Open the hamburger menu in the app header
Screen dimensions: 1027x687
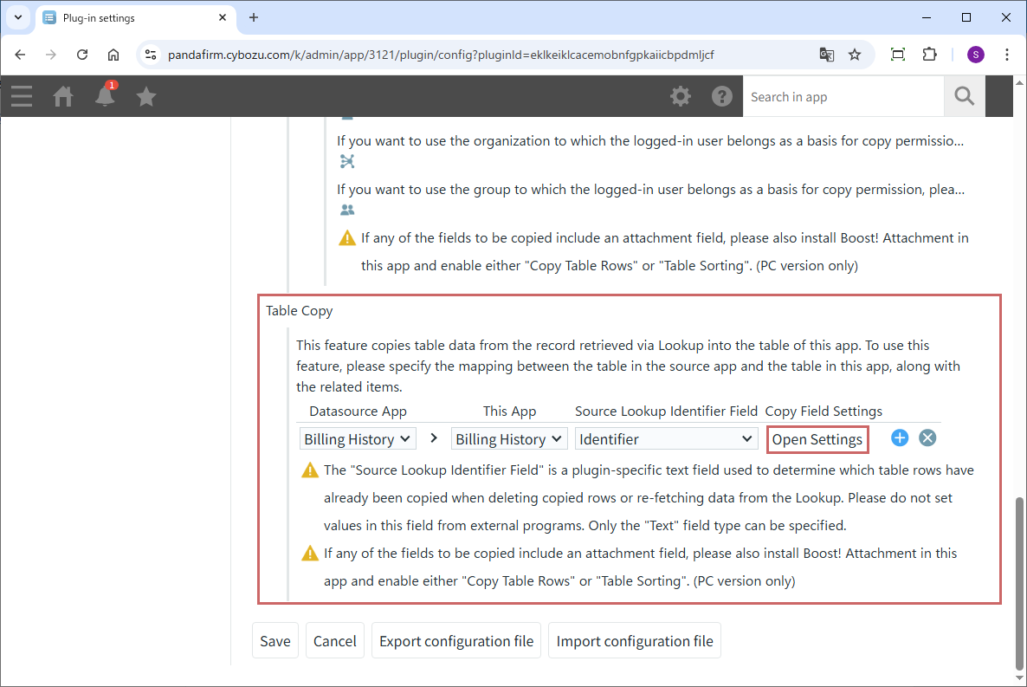22,96
